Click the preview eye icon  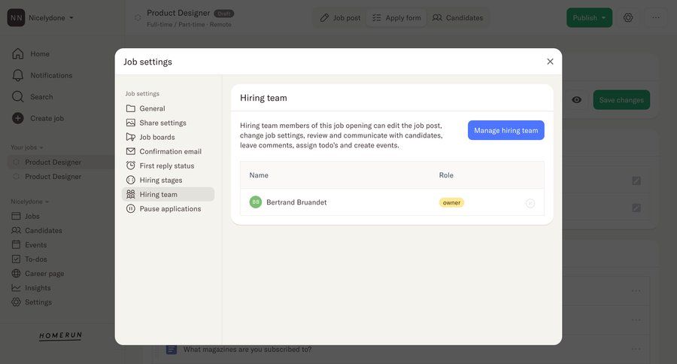click(x=576, y=100)
